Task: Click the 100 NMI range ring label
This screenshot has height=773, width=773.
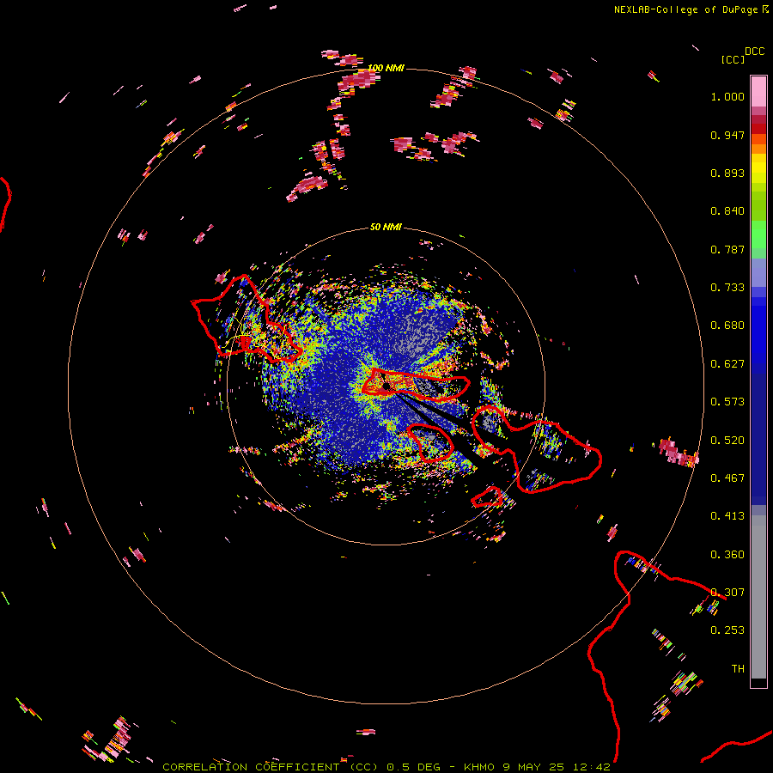Action: [386, 68]
